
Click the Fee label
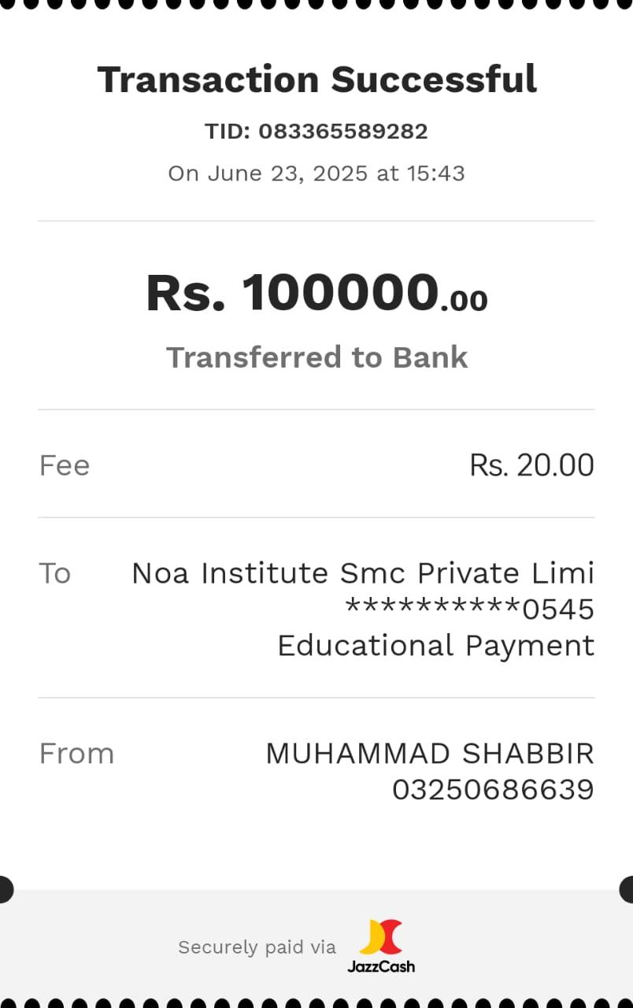(65, 465)
